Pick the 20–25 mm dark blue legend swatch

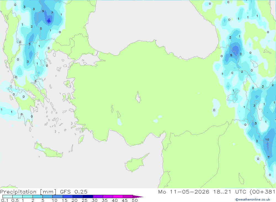point(78,196)
